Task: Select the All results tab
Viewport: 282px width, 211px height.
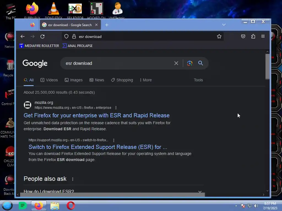Action: tap(29, 80)
